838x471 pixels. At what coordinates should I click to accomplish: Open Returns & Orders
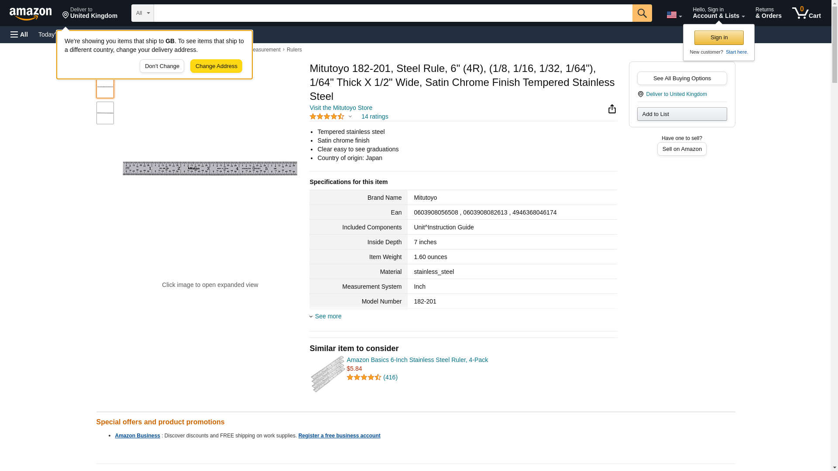(x=768, y=13)
